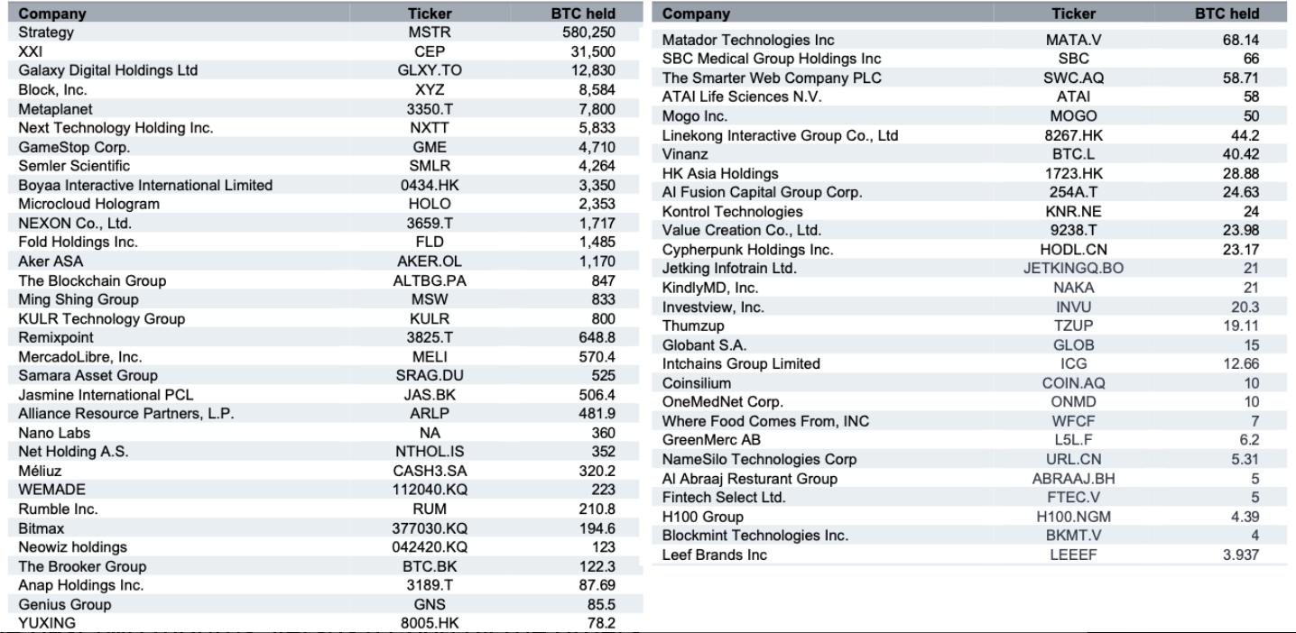Select Where Food Comes From, INC

[x=765, y=421]
